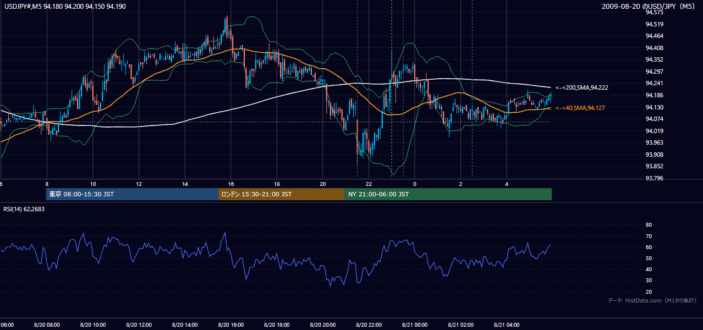This screenshot has width=703, height=330.
Task: Click the 93.796 price axis label
Action: point(653,178)
